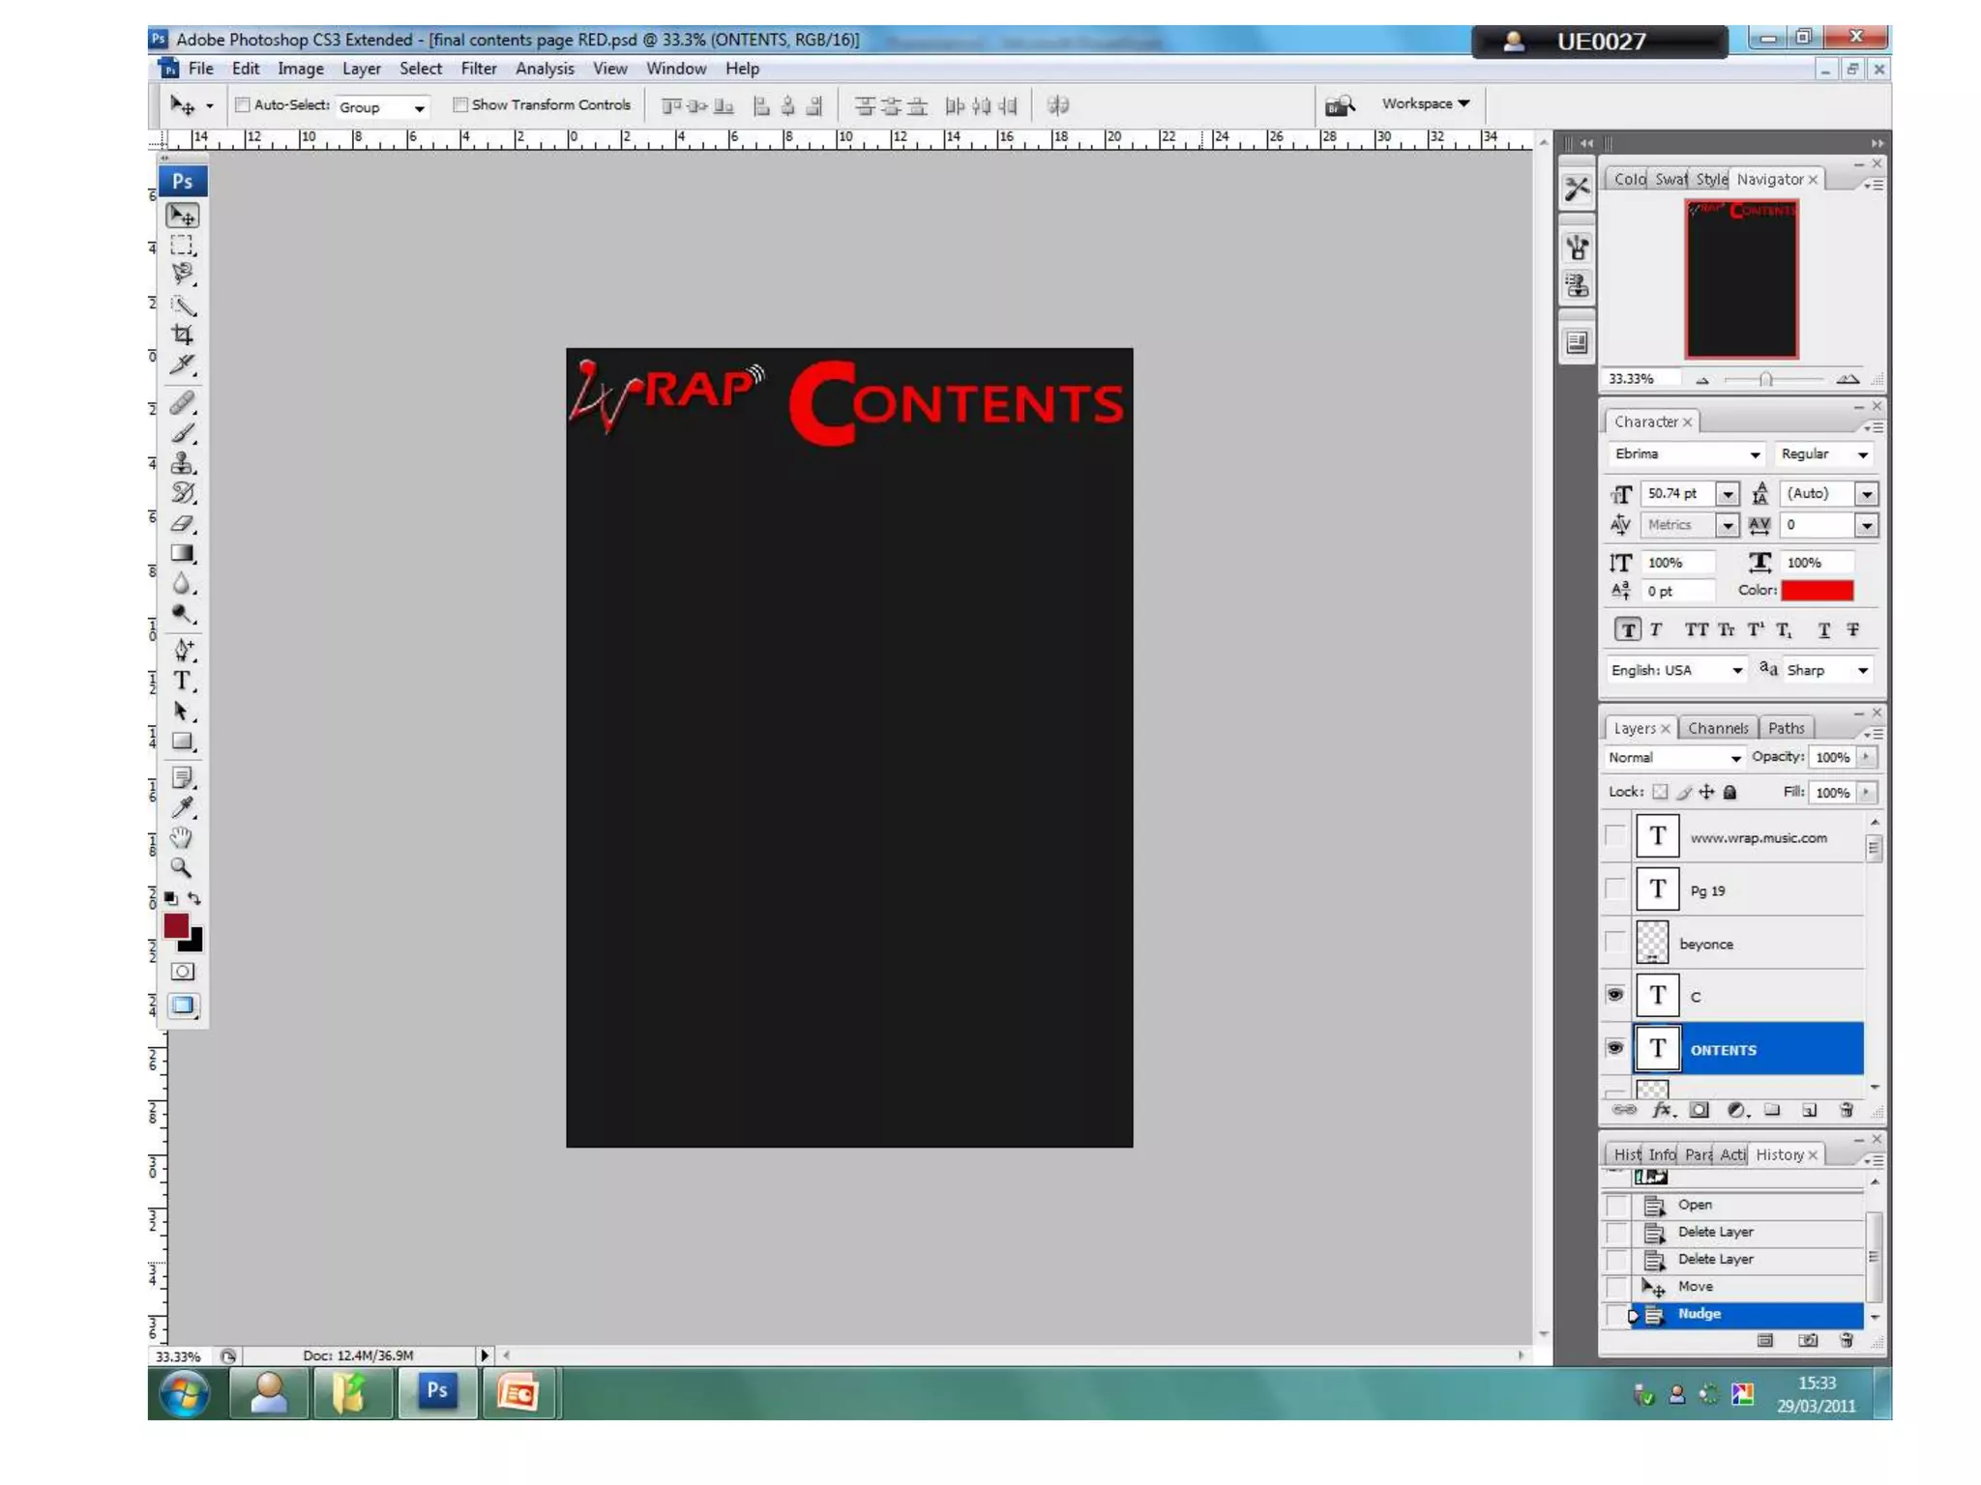1981x1485 pixels.
Task: Select the Blur tool
Action: coord(183,583)
